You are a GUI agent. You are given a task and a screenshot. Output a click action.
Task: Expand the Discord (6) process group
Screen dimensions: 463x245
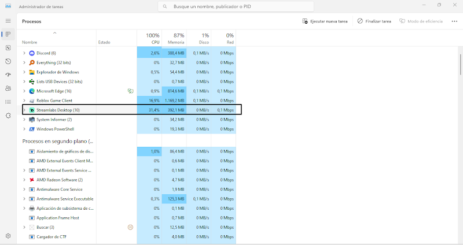coord(24,53)
